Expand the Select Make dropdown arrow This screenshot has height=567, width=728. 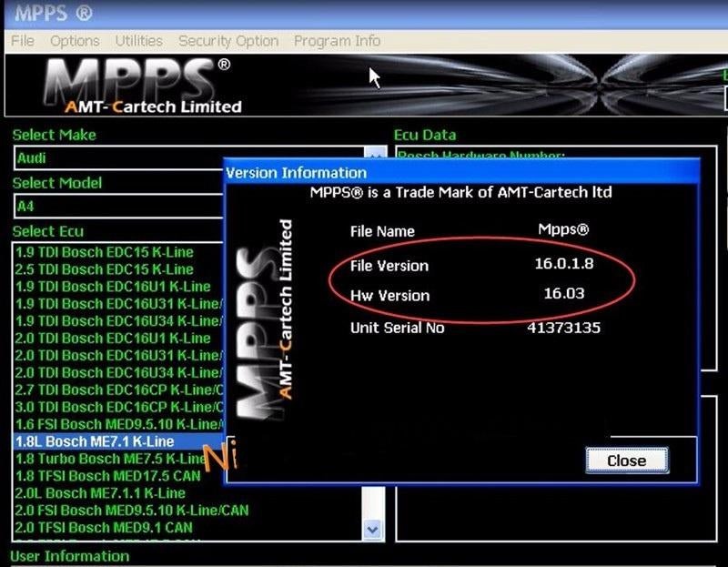click(375, 157)
